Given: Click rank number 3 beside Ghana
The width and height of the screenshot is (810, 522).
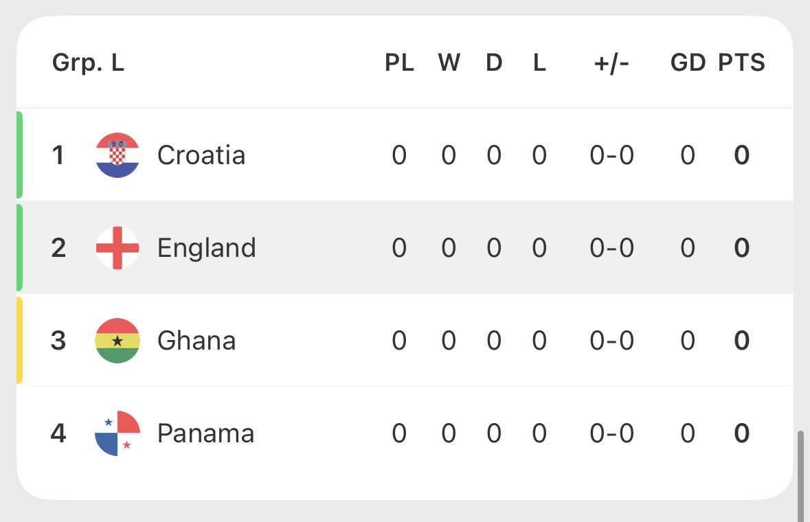Looking at the screenshot, I should 58,341.
